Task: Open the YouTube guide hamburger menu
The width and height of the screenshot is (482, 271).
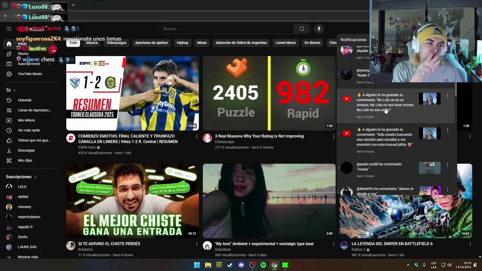Action: [9, 29]
